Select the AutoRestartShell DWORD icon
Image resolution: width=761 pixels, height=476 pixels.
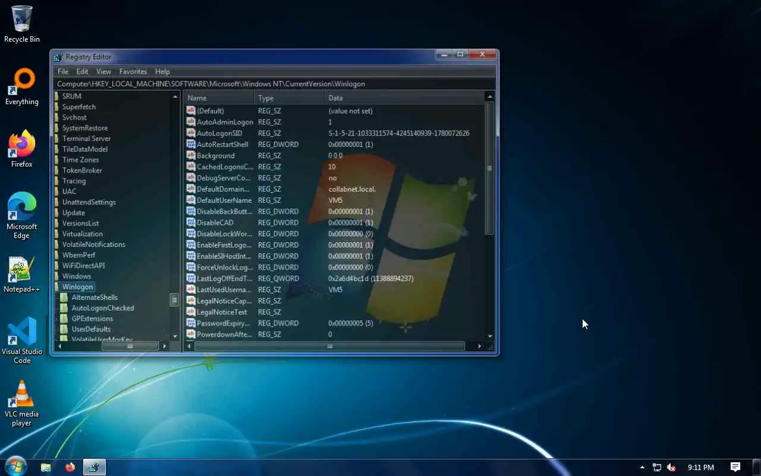point(191,145)
